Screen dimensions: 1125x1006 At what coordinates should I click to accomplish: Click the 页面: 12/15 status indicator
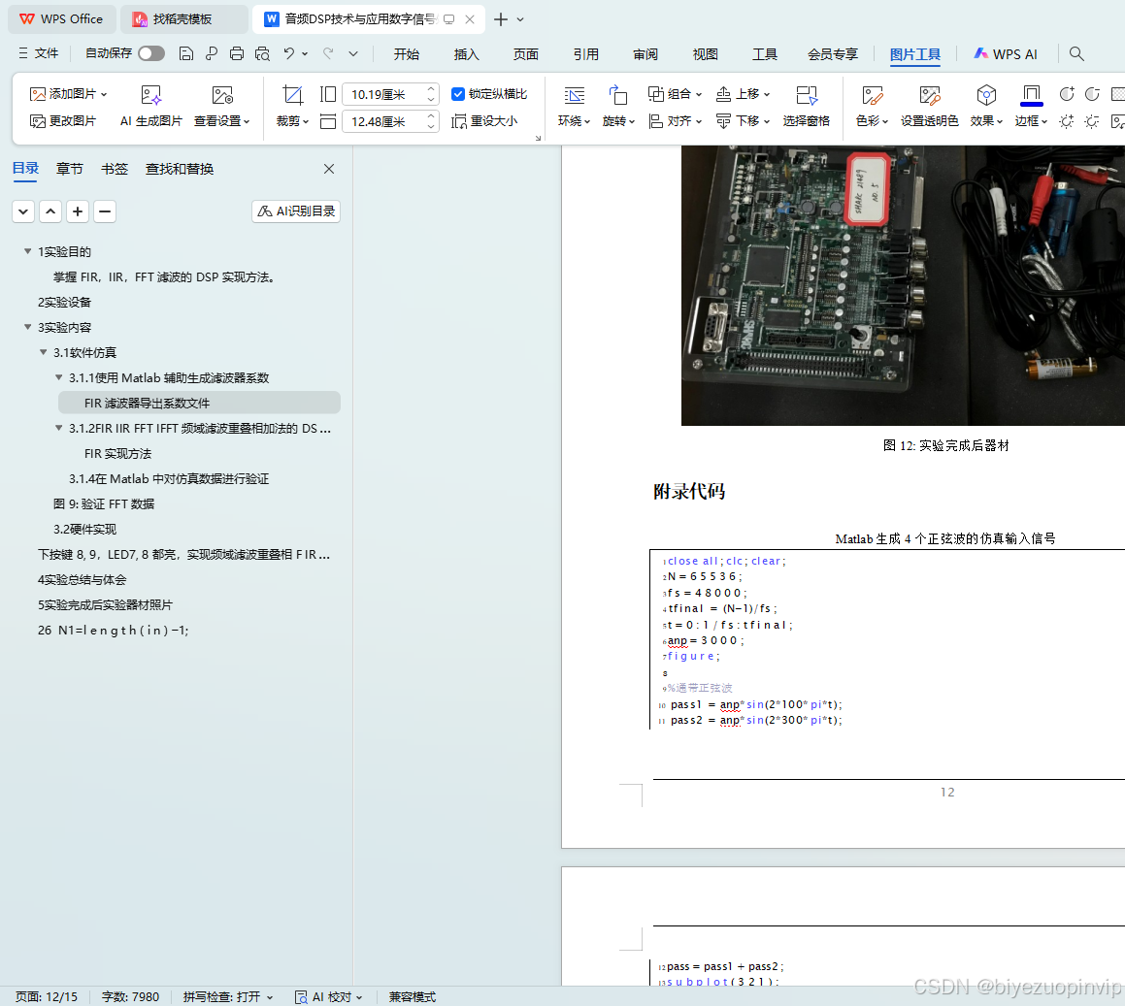pos(47,996)
